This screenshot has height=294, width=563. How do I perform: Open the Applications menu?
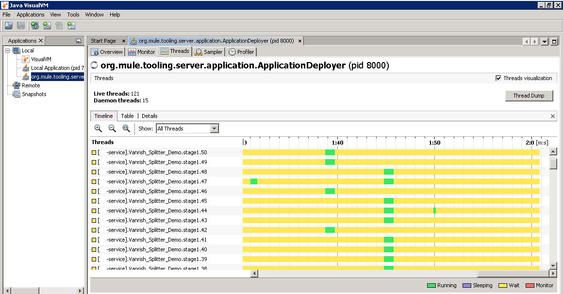[31, 15]
